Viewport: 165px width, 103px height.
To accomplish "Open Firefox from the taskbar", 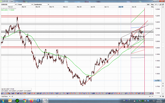I will [x=31, y=101].
